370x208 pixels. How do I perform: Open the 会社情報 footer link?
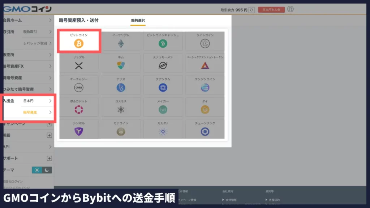pyautogui.click(x=231, y=200)
